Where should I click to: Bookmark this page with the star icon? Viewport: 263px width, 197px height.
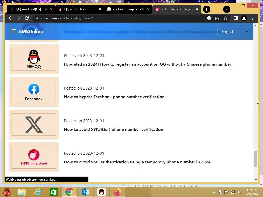pos(226,18)
